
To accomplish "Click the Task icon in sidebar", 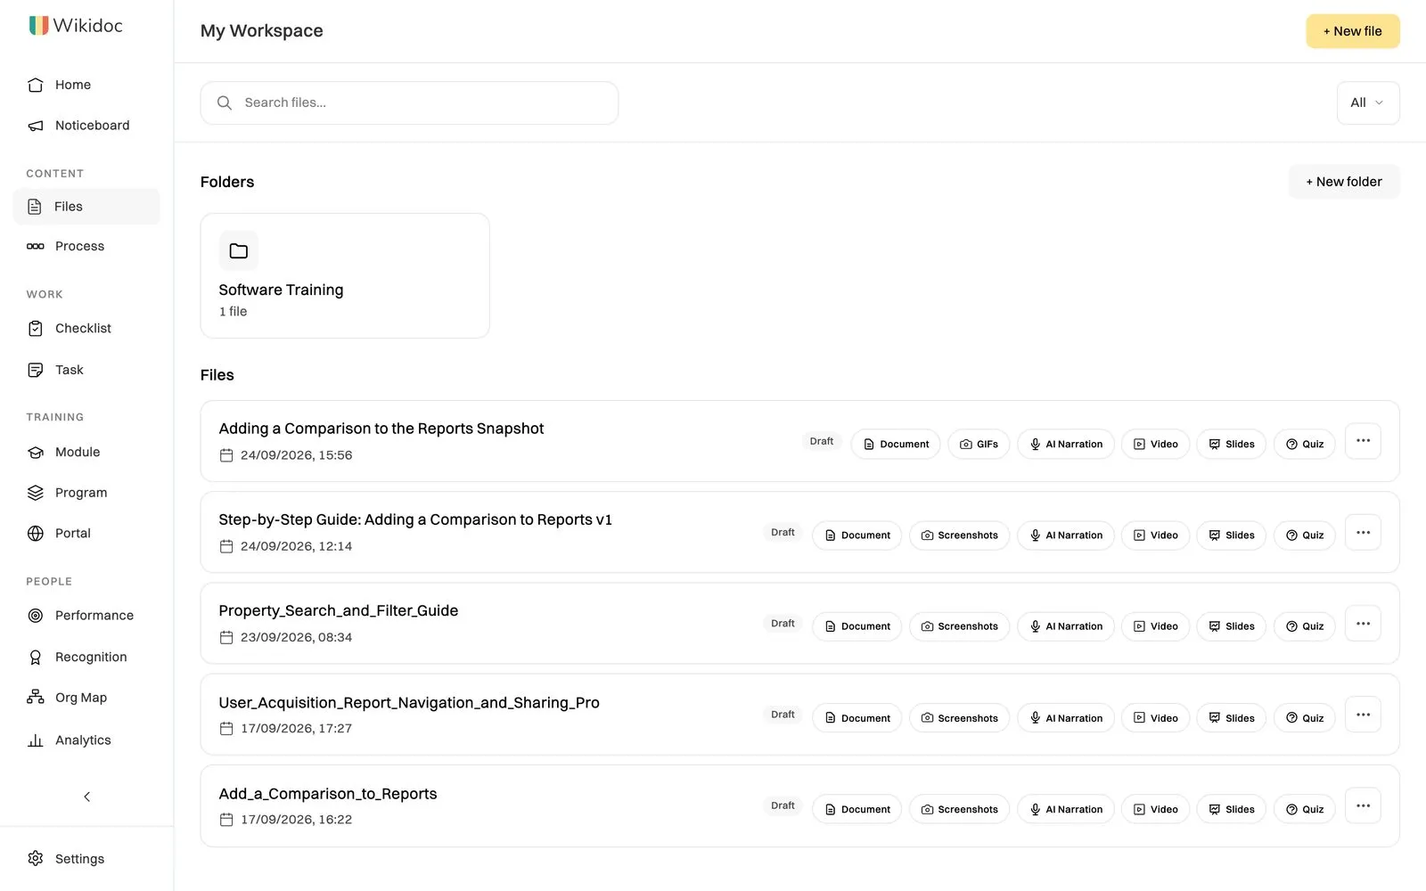I will pos(36,370).
